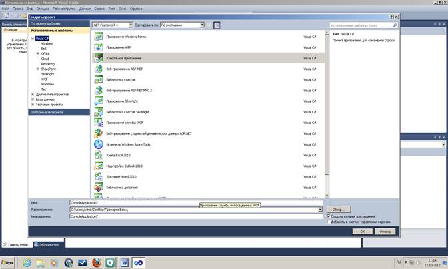448x269 pixels.
Task: Select 'WCF' category in the tree
Action: click(x=44, y=79)
